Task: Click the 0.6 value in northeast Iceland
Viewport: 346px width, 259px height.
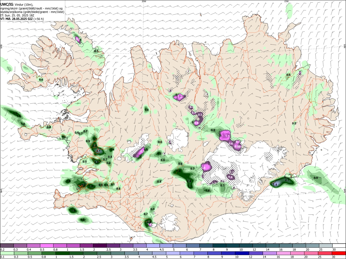Action: [288, 75]
